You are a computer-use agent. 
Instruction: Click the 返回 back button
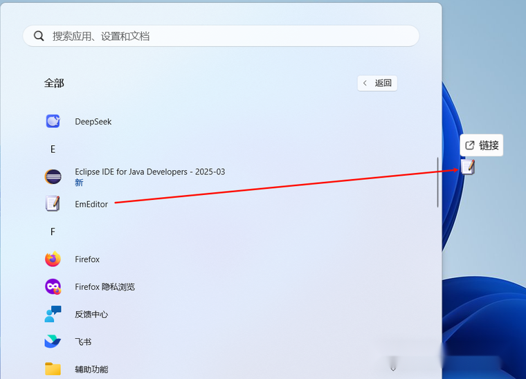[377, 83]
